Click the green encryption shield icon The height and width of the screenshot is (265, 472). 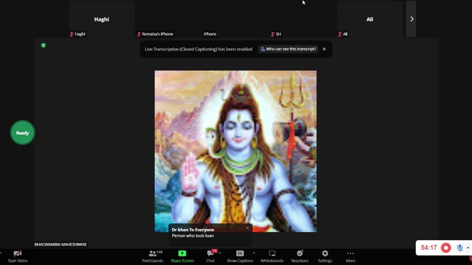(x=44, y=45)
